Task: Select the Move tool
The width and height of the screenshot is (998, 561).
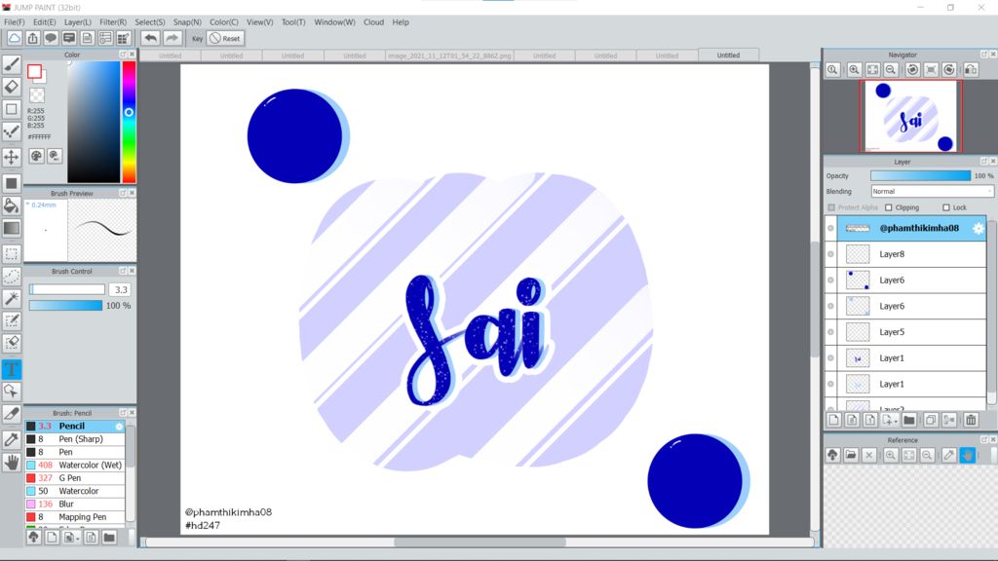Action: coord(12,157)
